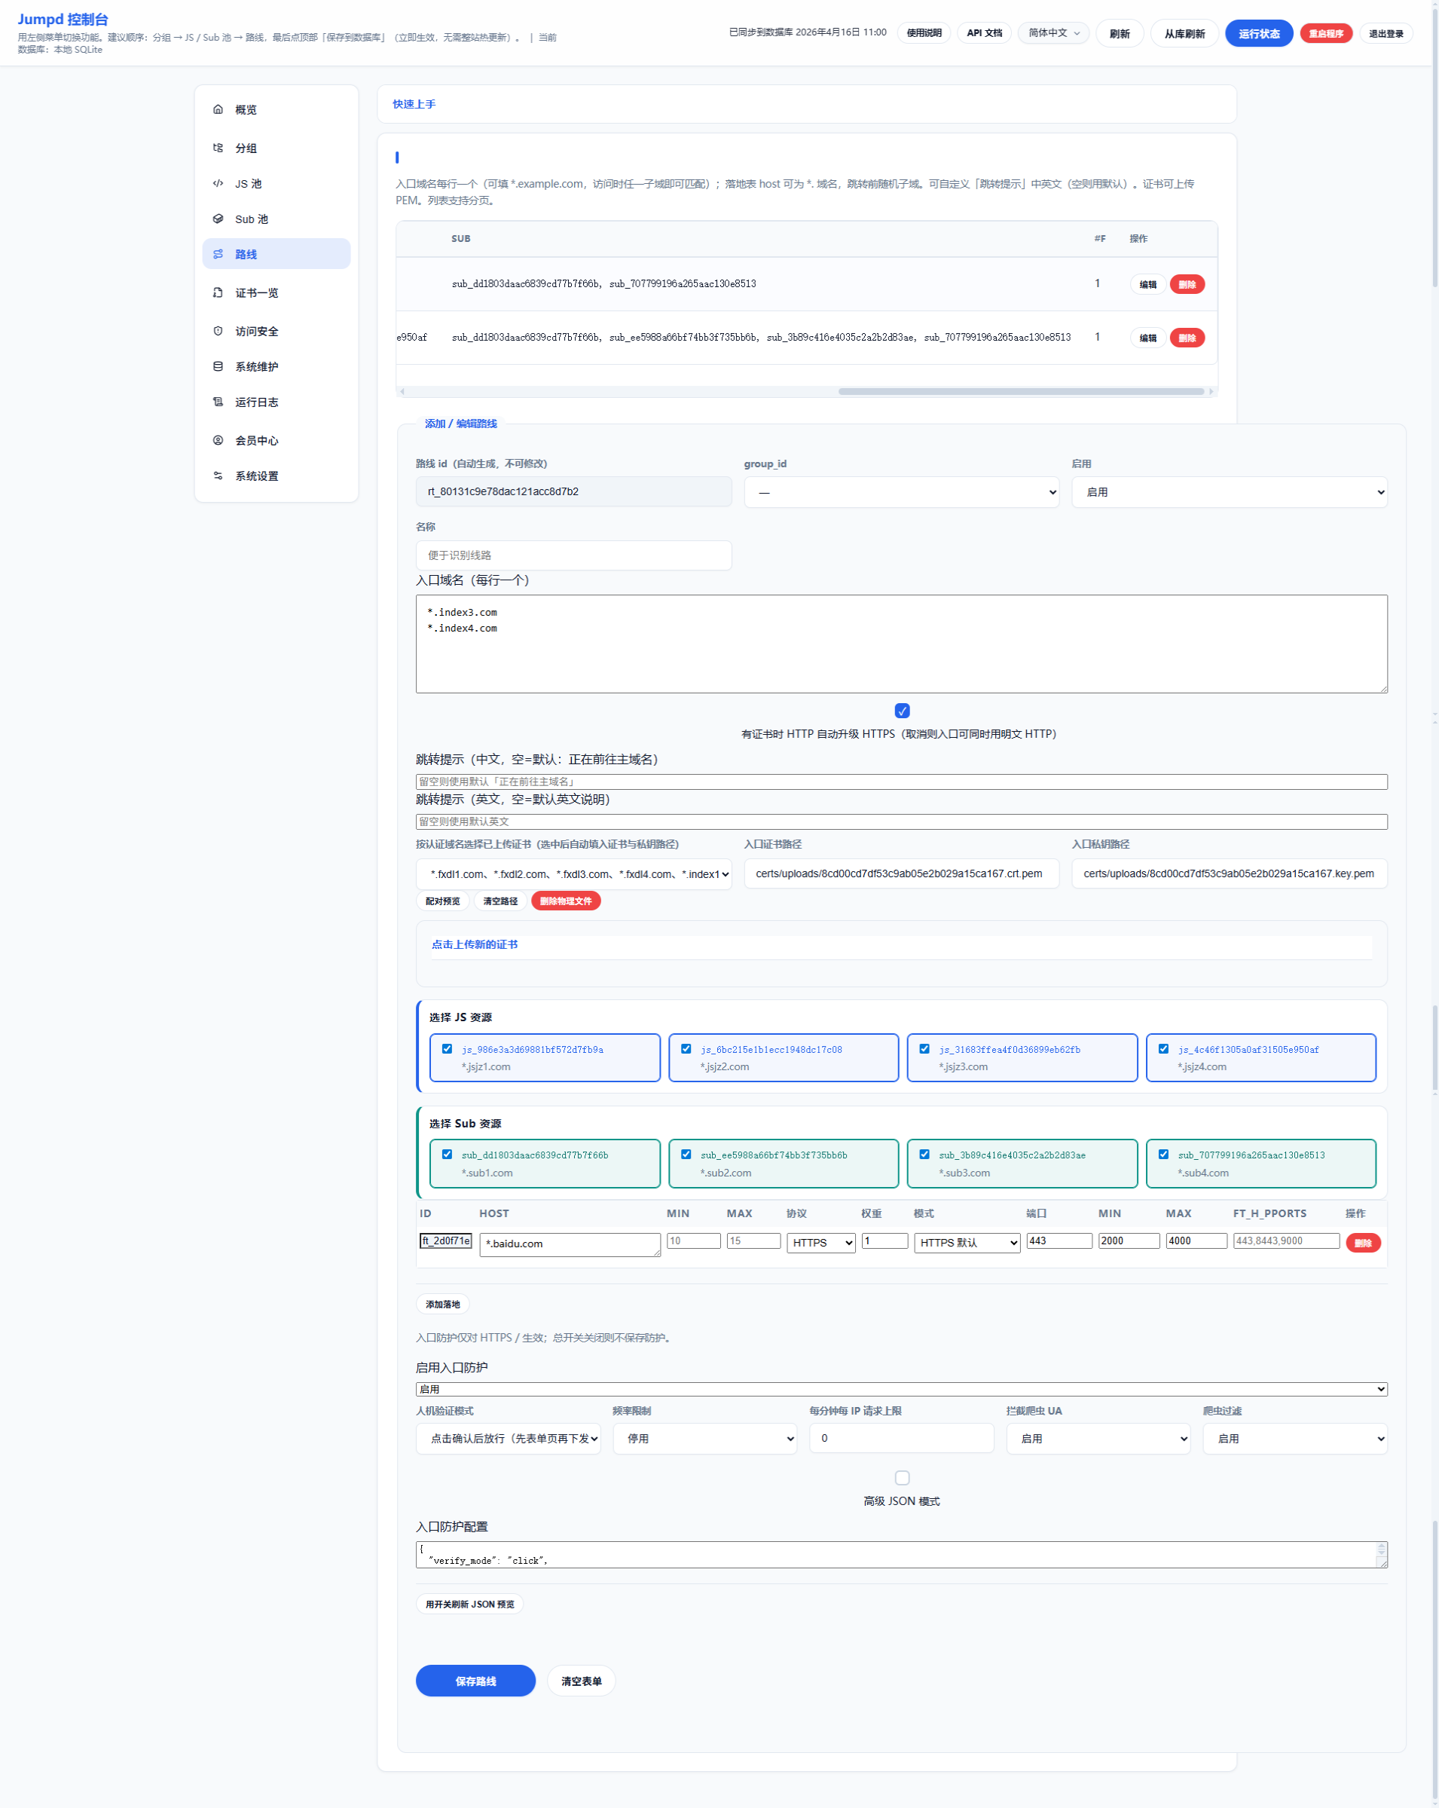This screenshot has height=1808, width=1439.
Task: Click the shield icon beside 访问安全
Action: (x=218, y=332)
